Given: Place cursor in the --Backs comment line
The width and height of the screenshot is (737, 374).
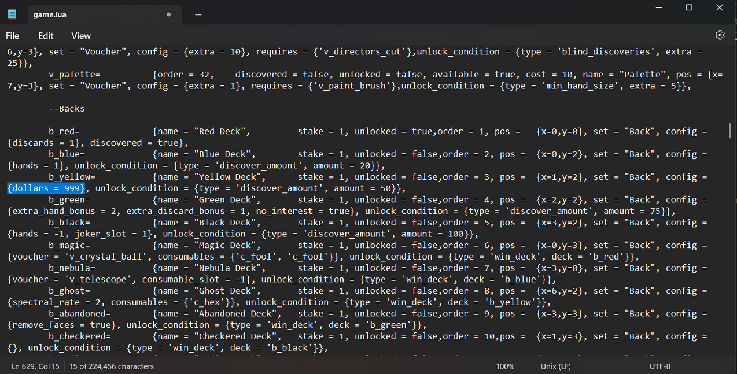Looking at the screenshot, I should click(67, 109).
